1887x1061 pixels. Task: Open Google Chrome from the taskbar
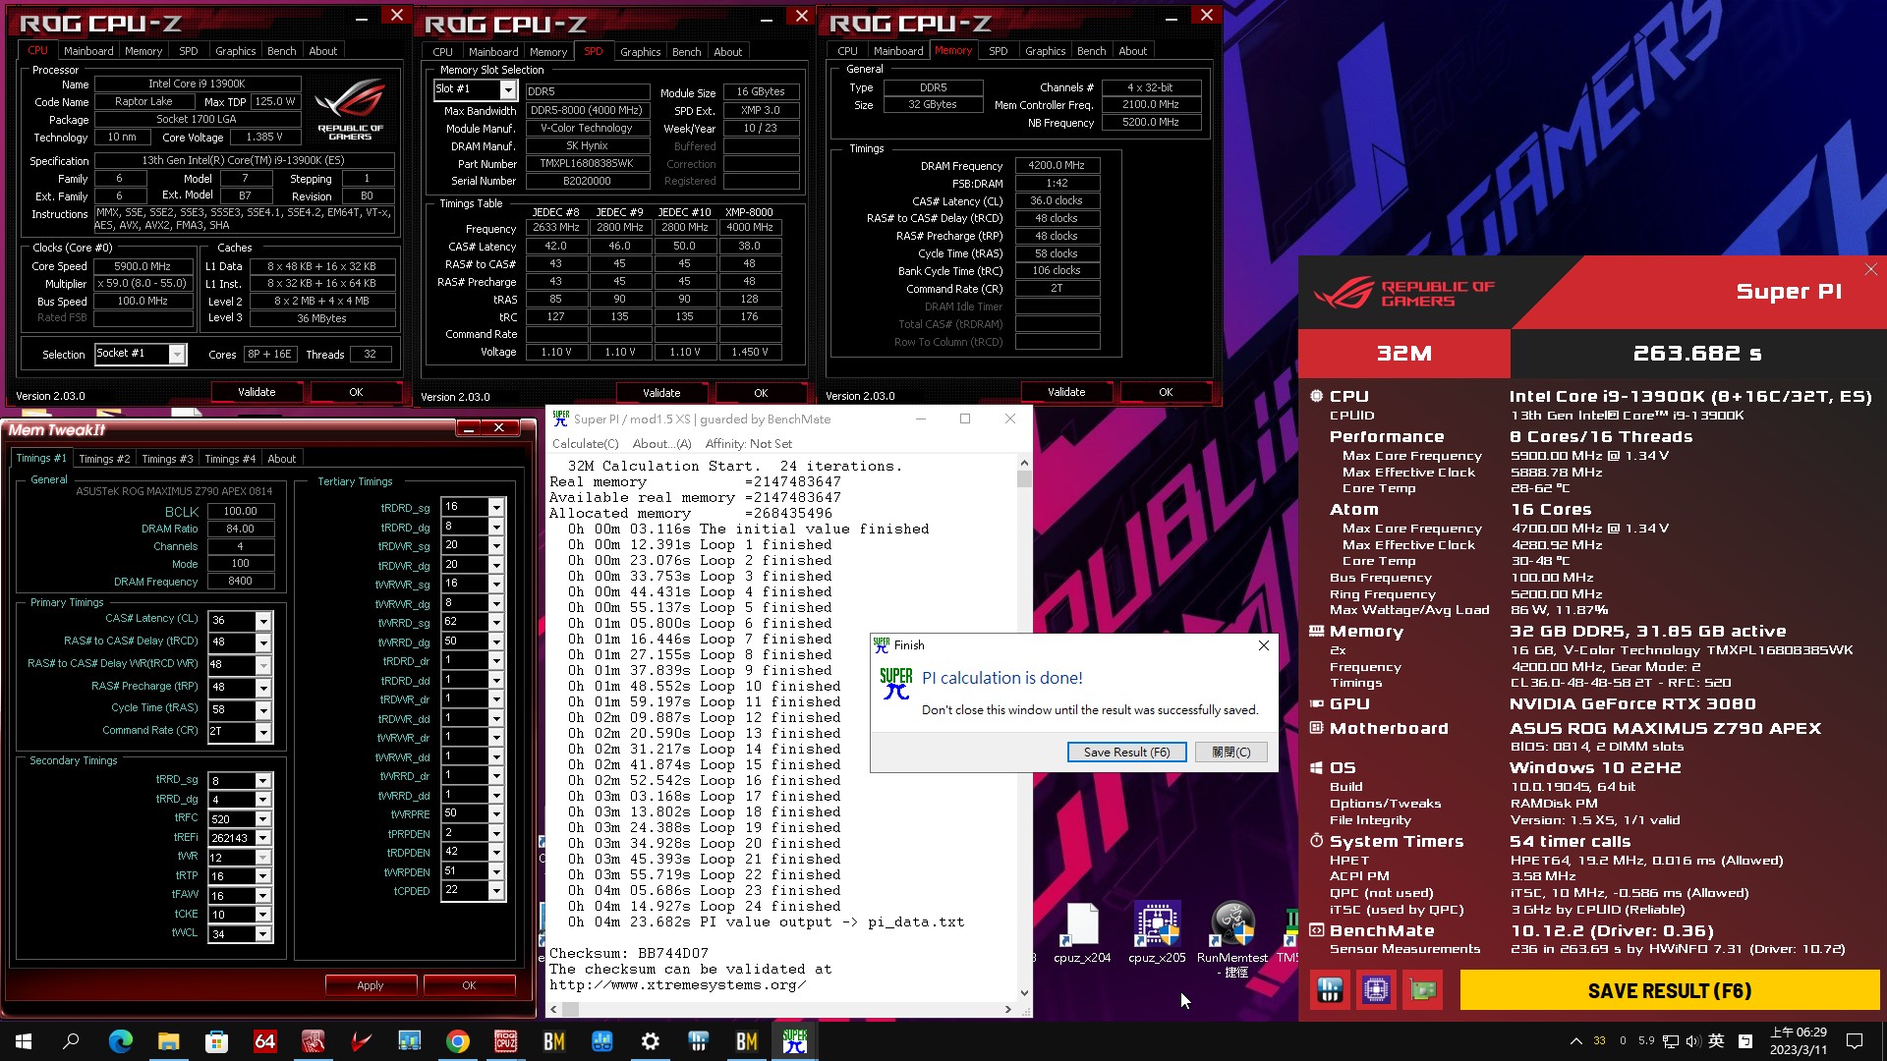tap(458, 1041)
